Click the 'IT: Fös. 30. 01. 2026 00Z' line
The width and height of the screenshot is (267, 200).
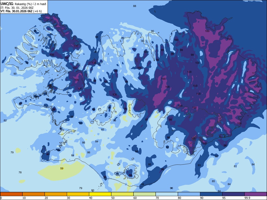pos(17,8)
